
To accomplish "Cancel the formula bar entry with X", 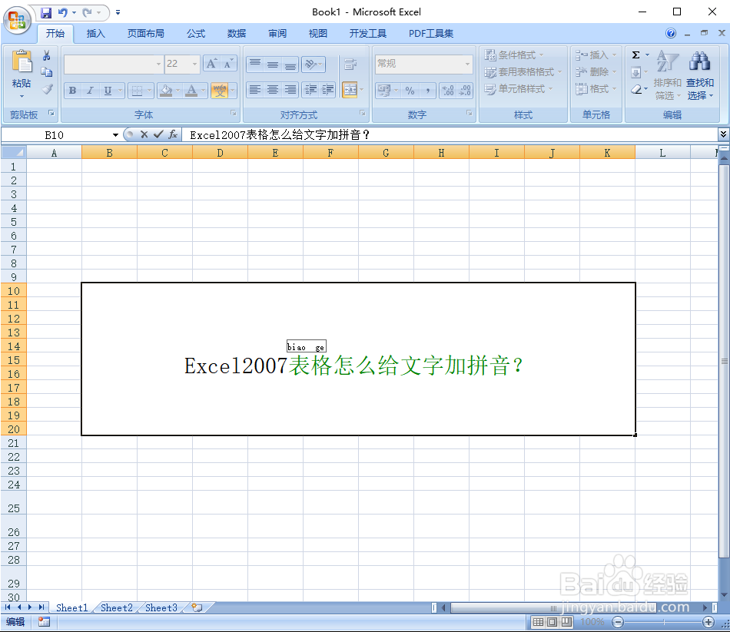I will [144, 134].
